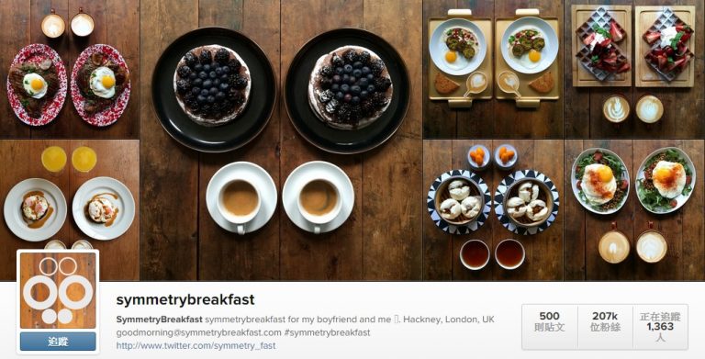Image resolution: width=705 pixels, height=359 pixels.
Task: Open the strawberry waffles photo
Action: click(634, 69)
